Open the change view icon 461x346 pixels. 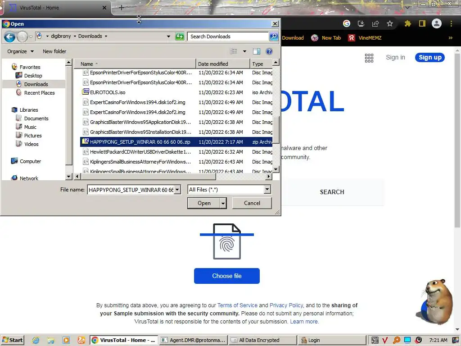click(x=234, y=51)
